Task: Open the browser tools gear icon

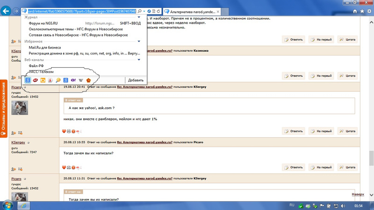Action: pos(369,11)
